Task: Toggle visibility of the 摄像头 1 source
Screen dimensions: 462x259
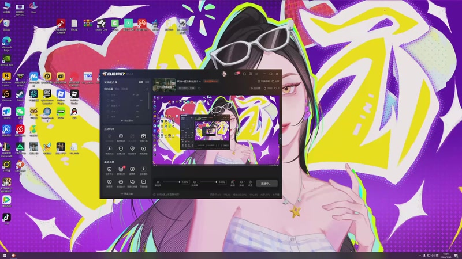Action: coord(137,106)
